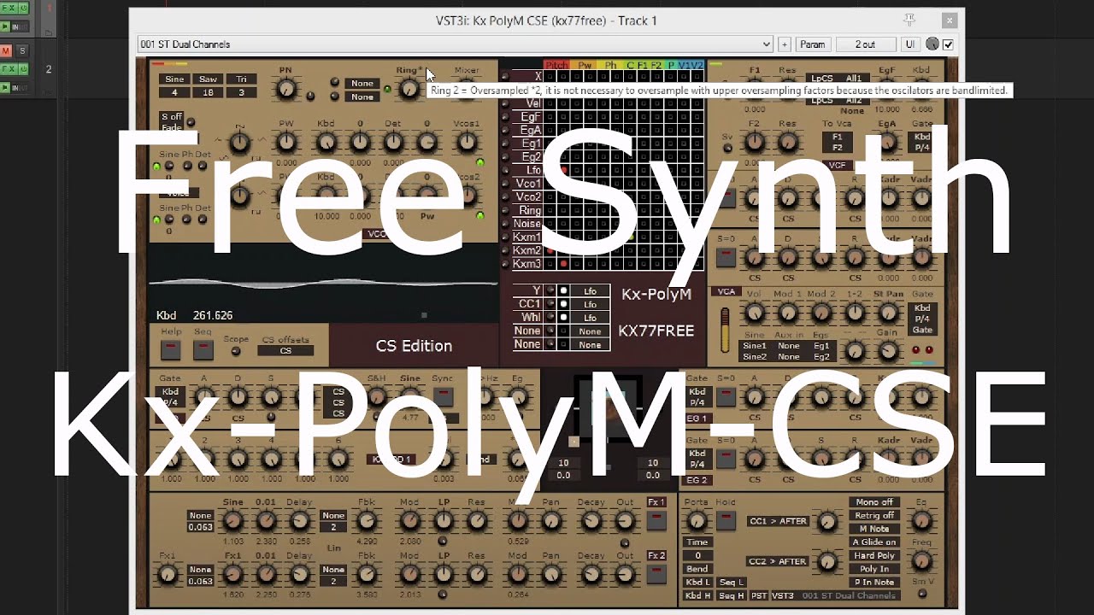Click the Kbd L button
The image size is (1094, 615).
pyautogui.click(x=697, y=583)
